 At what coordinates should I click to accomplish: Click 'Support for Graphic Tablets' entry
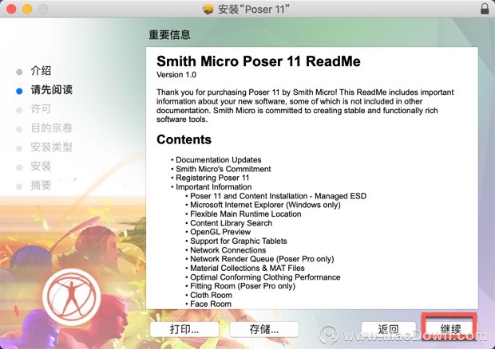[x=239, y=241]
